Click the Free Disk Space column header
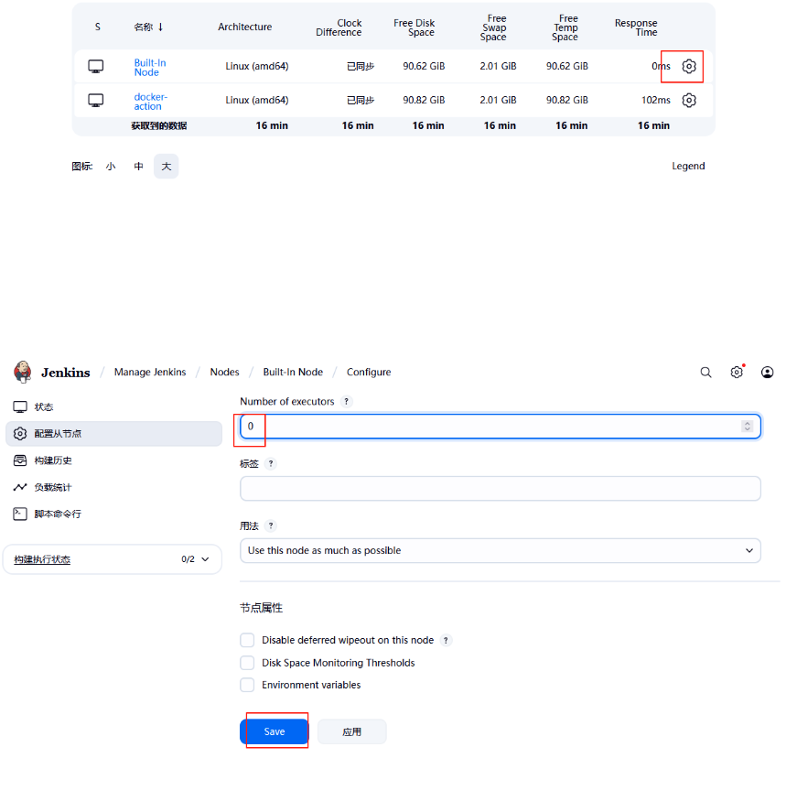The image size is (786, 812). tap(414, 27)
